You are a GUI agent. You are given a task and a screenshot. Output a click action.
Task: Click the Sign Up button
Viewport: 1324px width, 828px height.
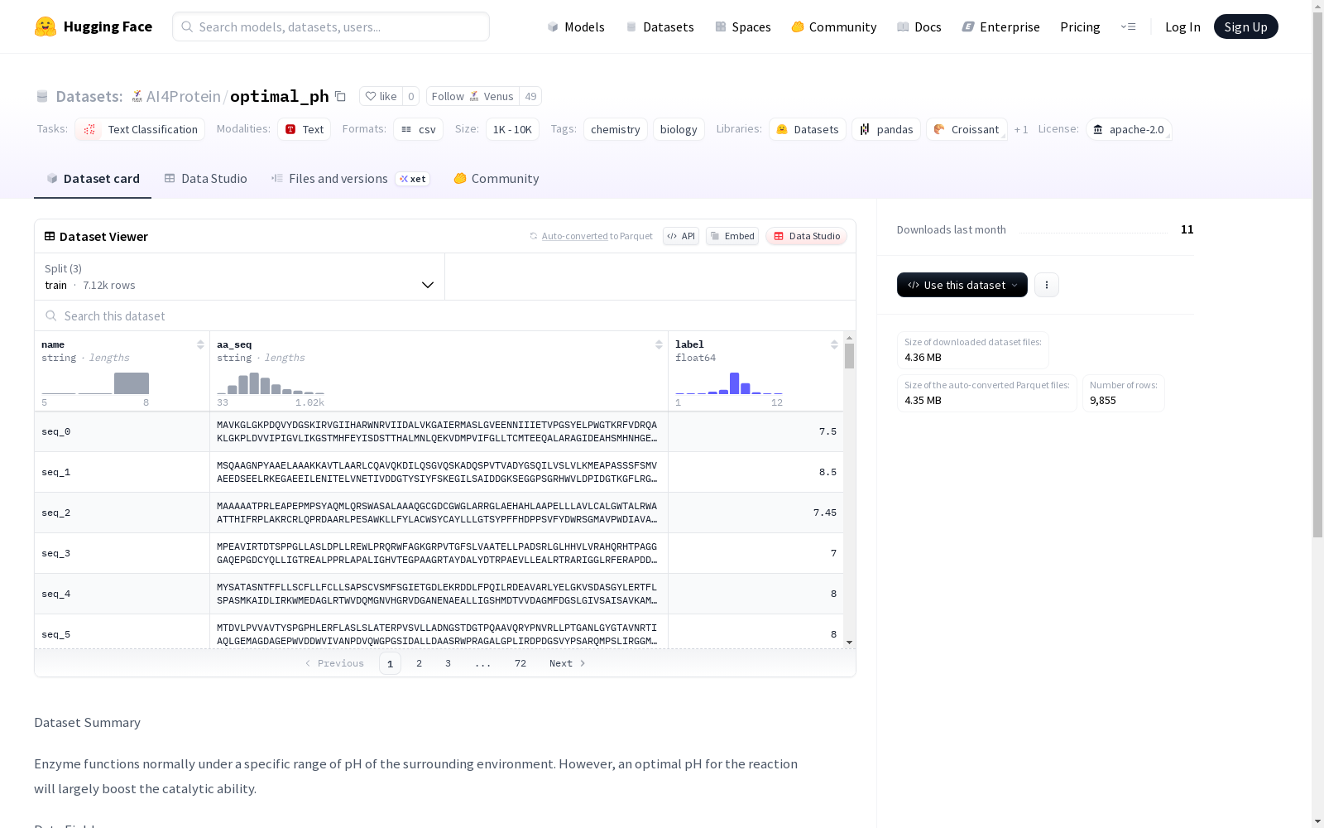coord(1246,26)
